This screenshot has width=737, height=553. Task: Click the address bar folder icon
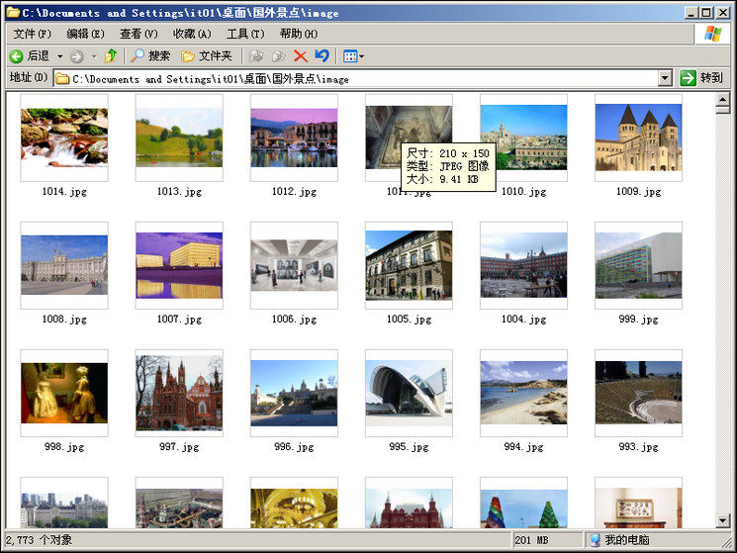[62, 79]
